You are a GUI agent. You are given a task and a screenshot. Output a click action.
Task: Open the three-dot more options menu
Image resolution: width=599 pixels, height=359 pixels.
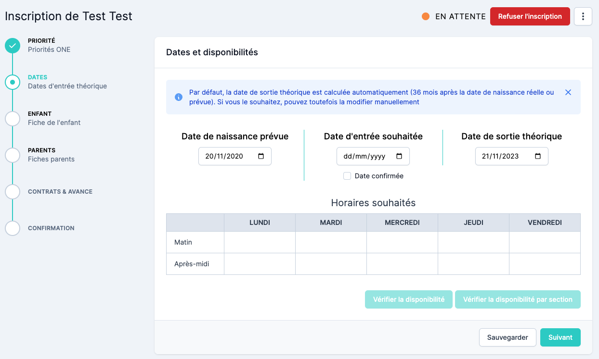pyautogui.click(x=583, y=16)
